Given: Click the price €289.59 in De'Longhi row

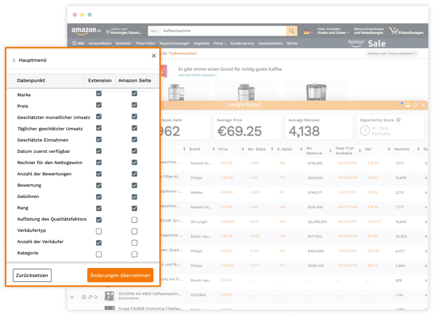Looking at the screenshot, I should [x=228, y=222].
